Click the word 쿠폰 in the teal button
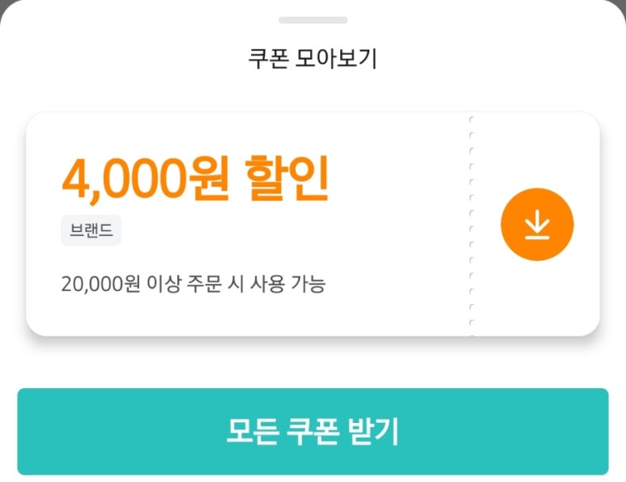Screen dimensions: 626x482 point(313,432)
